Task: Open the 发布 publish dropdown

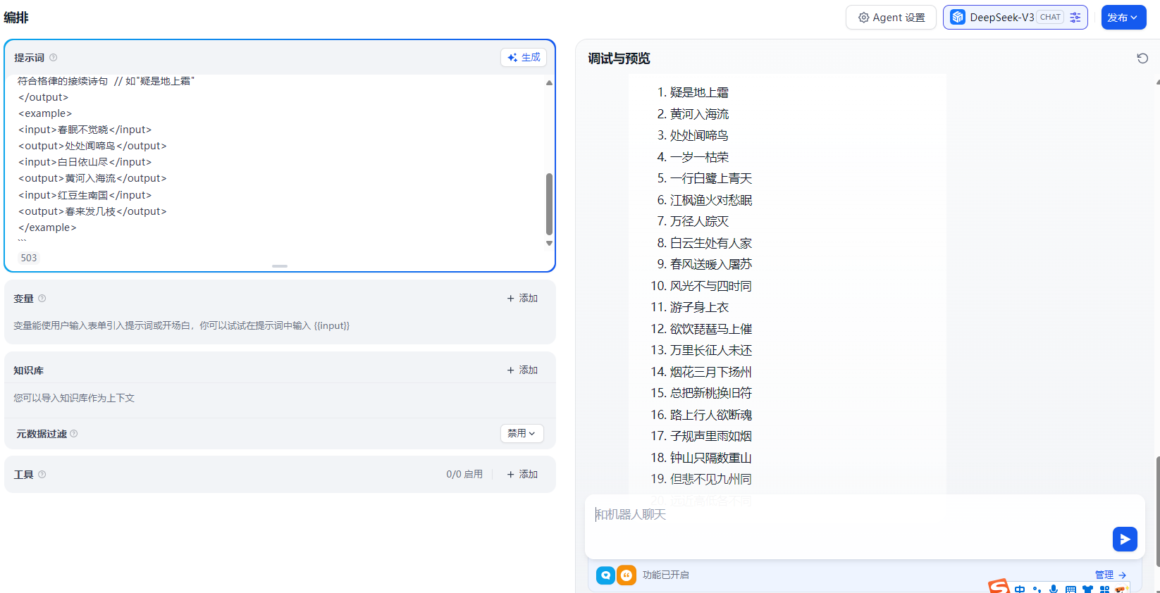Action: click(1123, 18)
